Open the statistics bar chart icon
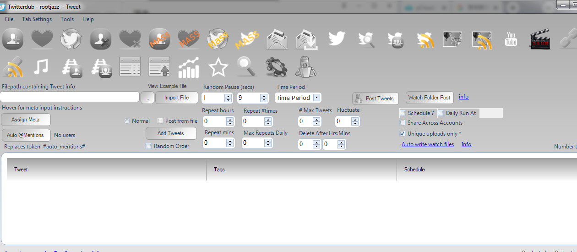The height and width of the screenshot is (252, 577). click(189, 67)
